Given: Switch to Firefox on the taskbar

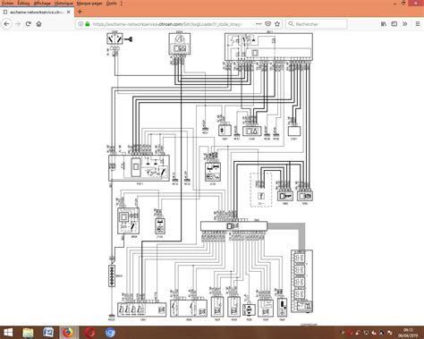Looking at the screenshot, I should point(68,333).
